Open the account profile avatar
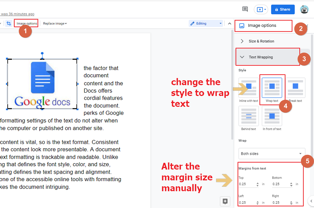This screenshot has height=208, width=314. pyautogui.click(x=304, y=9)
